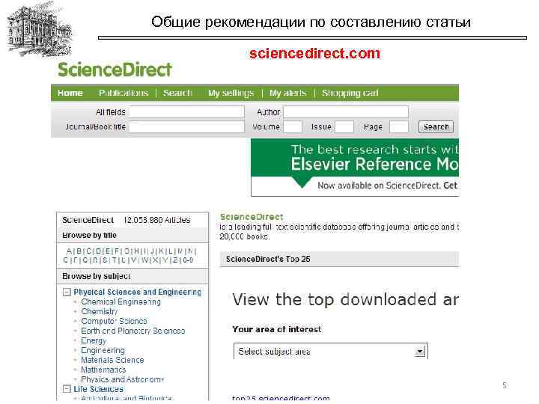This screenshot has width=539, height=404.
Task: Open Physical Sciences and Engineering link
Action: pyautogui.click(x=138, y=292)
